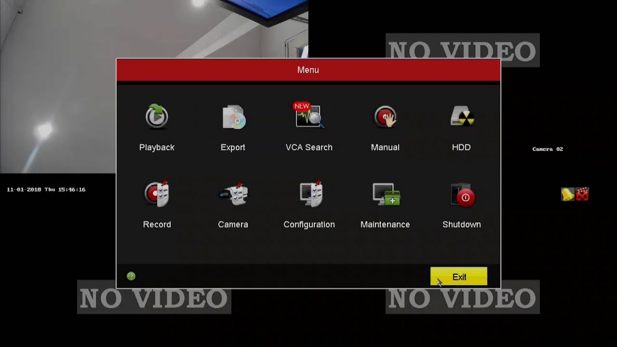Click the Camera 02 channel label
The height and width of the screenshot is (347, 617).
pos(547,149)
